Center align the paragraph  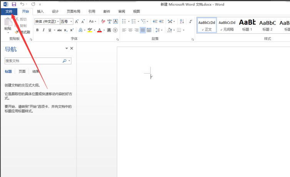pyautogui.click(x=131, y=30)
